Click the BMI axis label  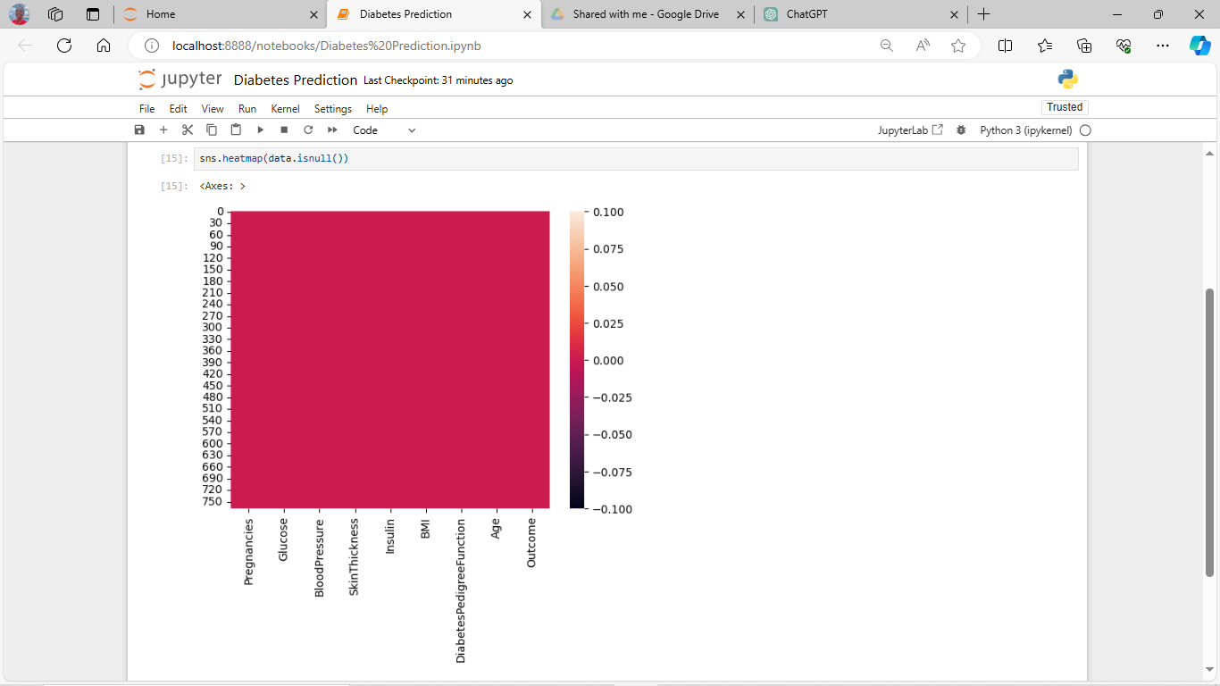pyautogui.click(x=425, y=528)
